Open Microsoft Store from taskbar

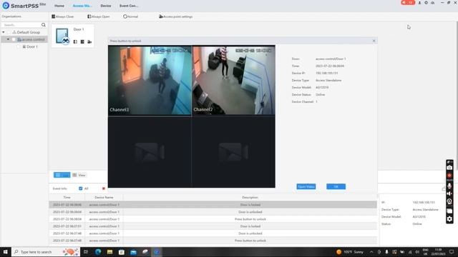(122, 252)
